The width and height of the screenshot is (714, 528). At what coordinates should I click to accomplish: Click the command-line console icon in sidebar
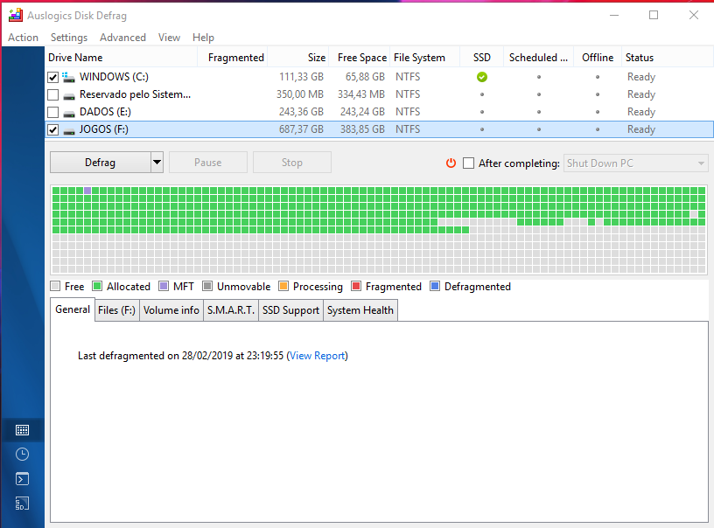(x=22, y=479)
